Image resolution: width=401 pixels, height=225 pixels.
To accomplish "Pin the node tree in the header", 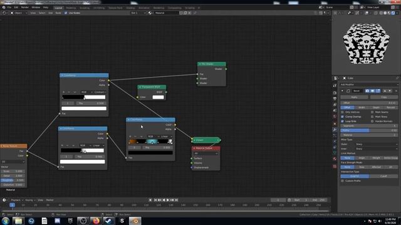I will coord(195,12).
